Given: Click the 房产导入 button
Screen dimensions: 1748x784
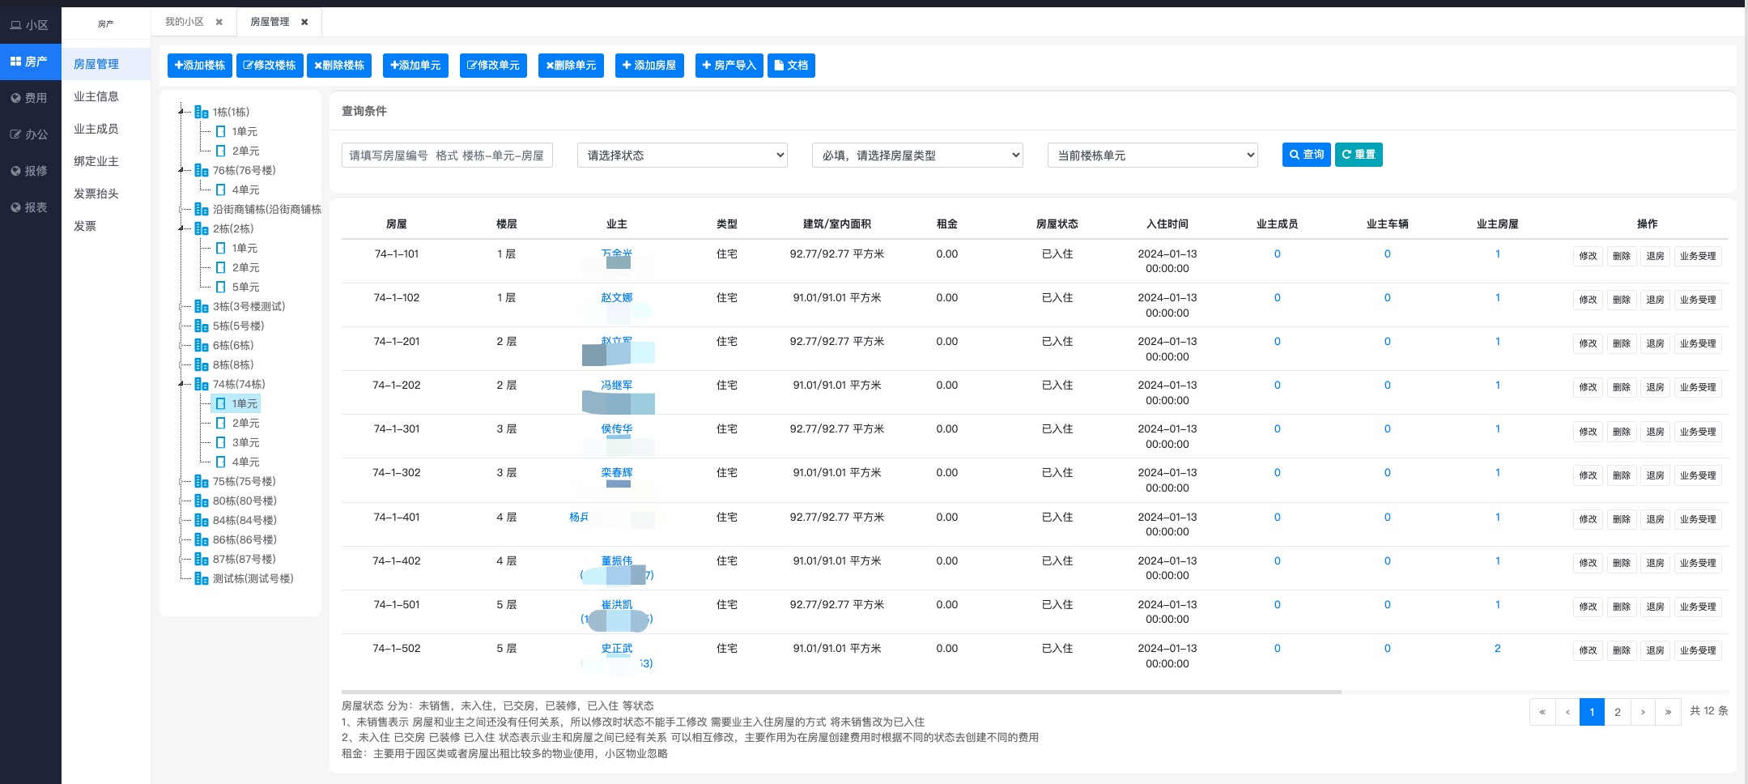Looking at the screenshot, I should pyautogui.click(x=729, y=66).
